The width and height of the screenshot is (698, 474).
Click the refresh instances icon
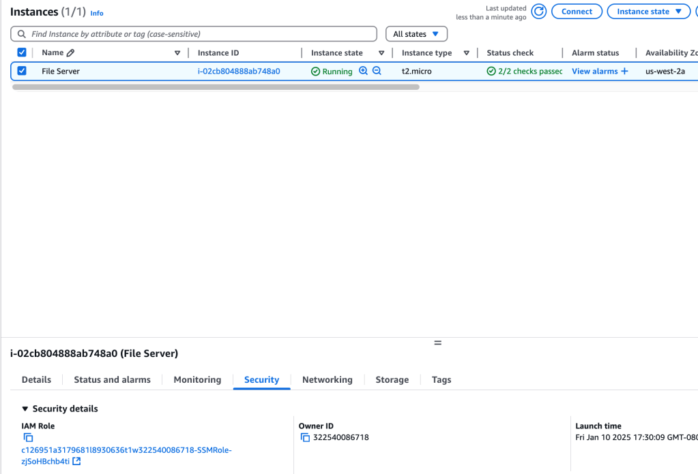(x=539, y=12)
